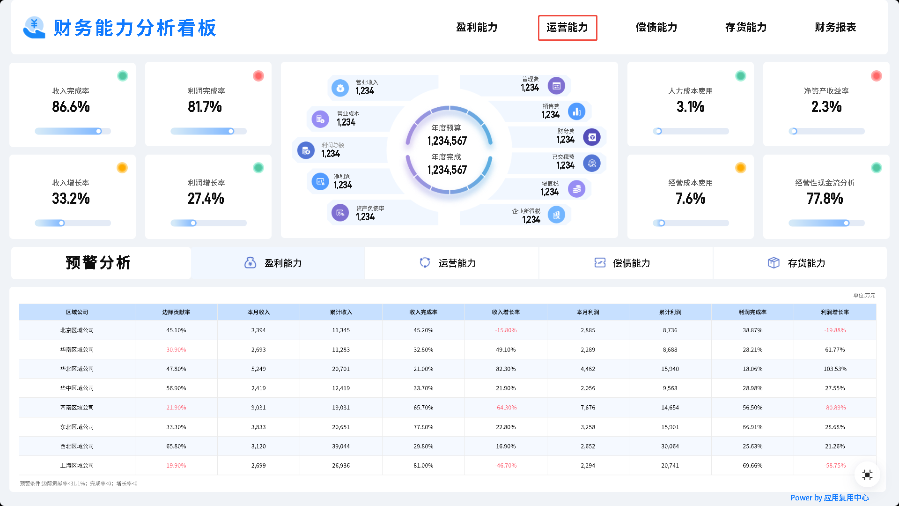Click the Power by 应用复用中心 link

tap(829, 498)
